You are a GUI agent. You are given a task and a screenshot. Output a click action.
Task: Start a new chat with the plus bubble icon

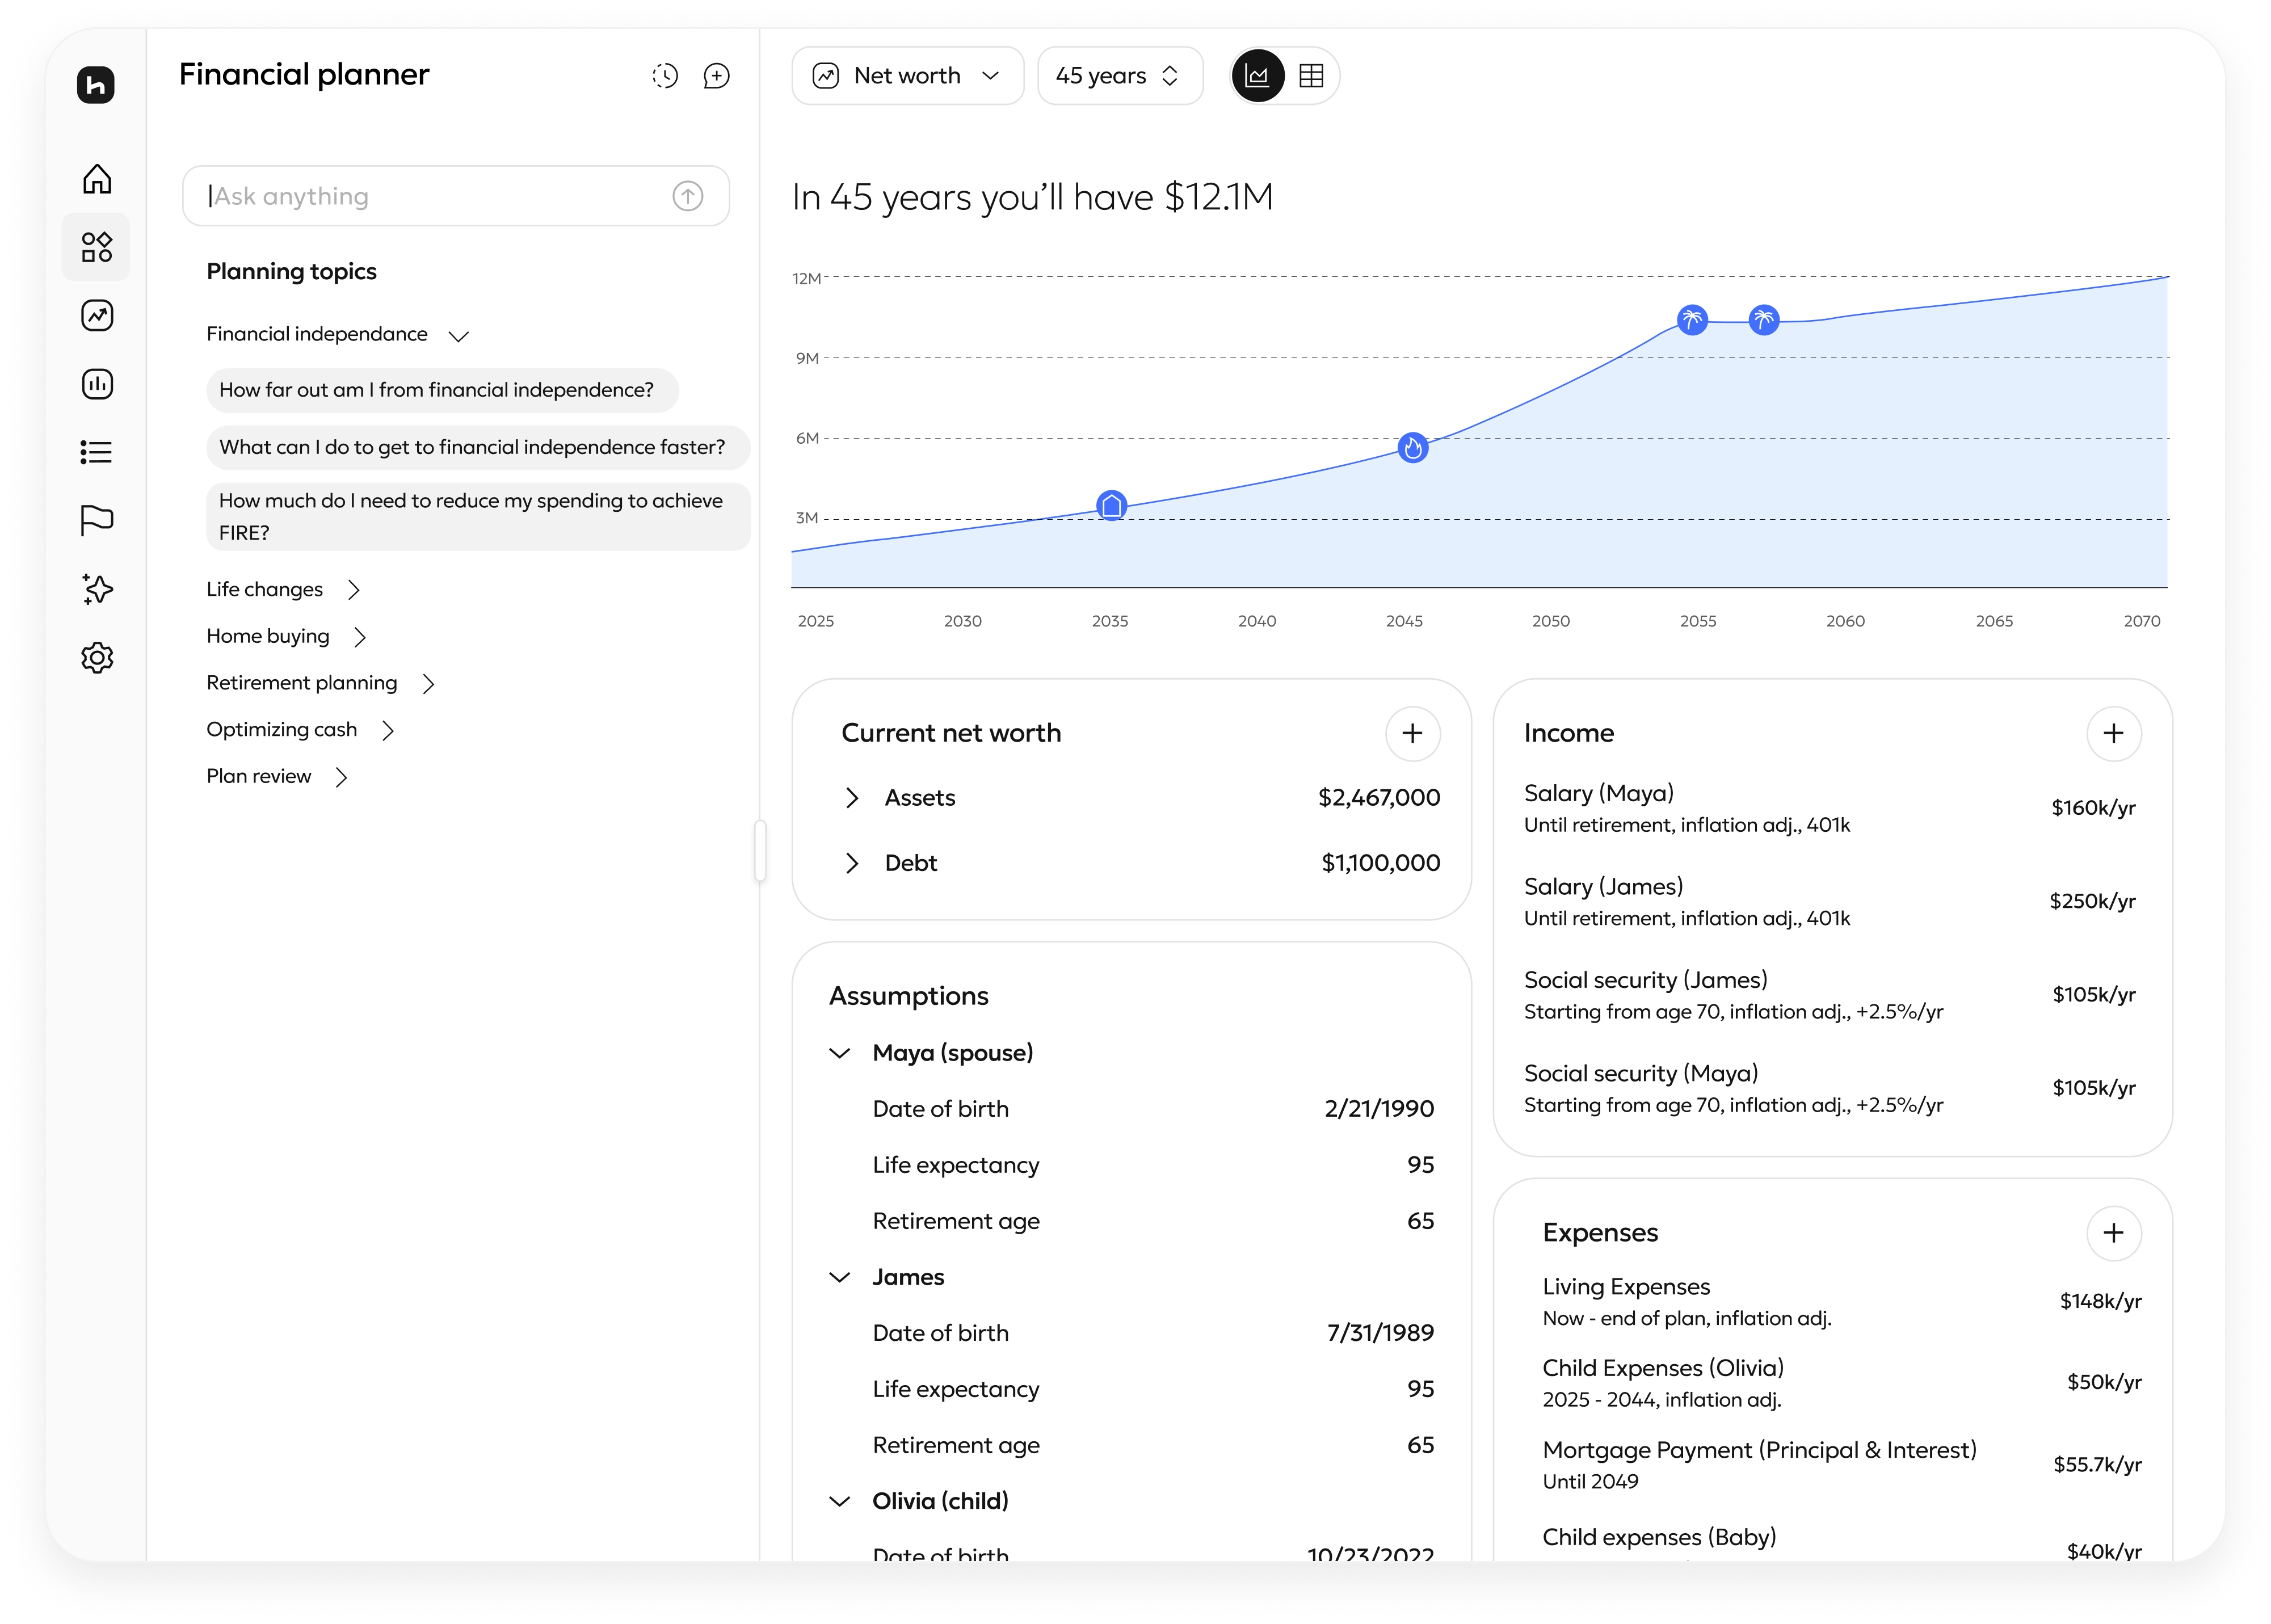[716, 75]
